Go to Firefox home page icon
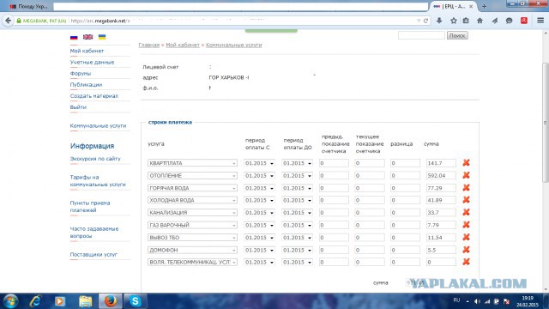Viewport: 549px width, 309px height. coord(480,21)
